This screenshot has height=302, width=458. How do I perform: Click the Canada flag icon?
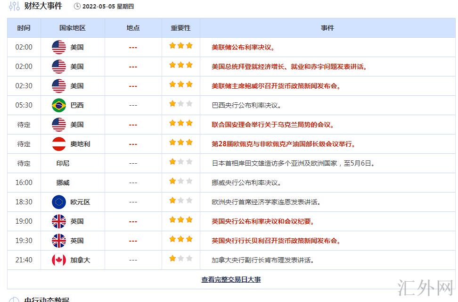pos(59,260)
